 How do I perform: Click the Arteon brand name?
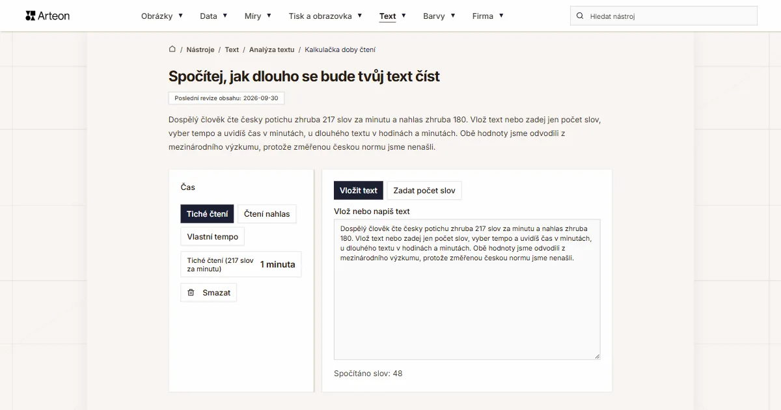point(54,16)
